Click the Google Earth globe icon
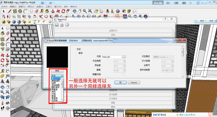217x117 pixels. coord(118,11)
